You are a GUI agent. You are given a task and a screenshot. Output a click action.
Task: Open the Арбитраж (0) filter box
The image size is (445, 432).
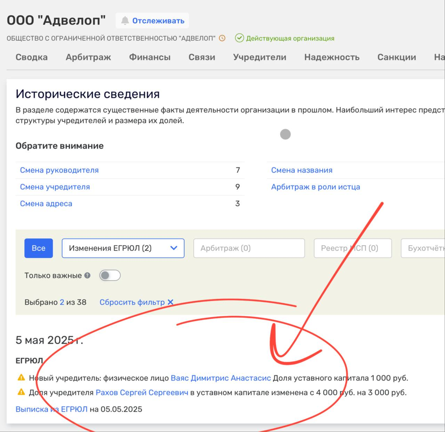pyautogui.click(x=249, y=248)
